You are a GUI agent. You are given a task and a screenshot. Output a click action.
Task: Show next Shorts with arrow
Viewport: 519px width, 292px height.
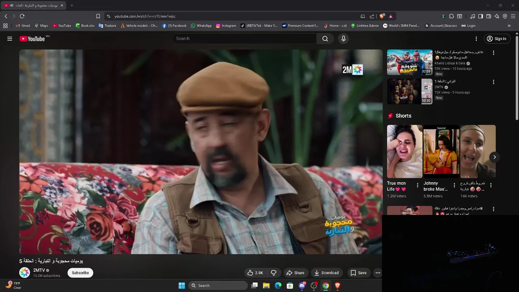point(494,157)
